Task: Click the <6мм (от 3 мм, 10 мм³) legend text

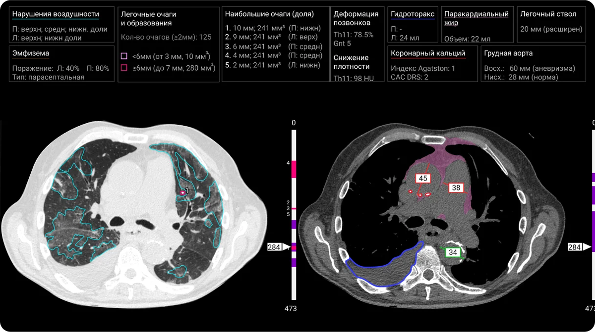Action: [x=172, y=56]
